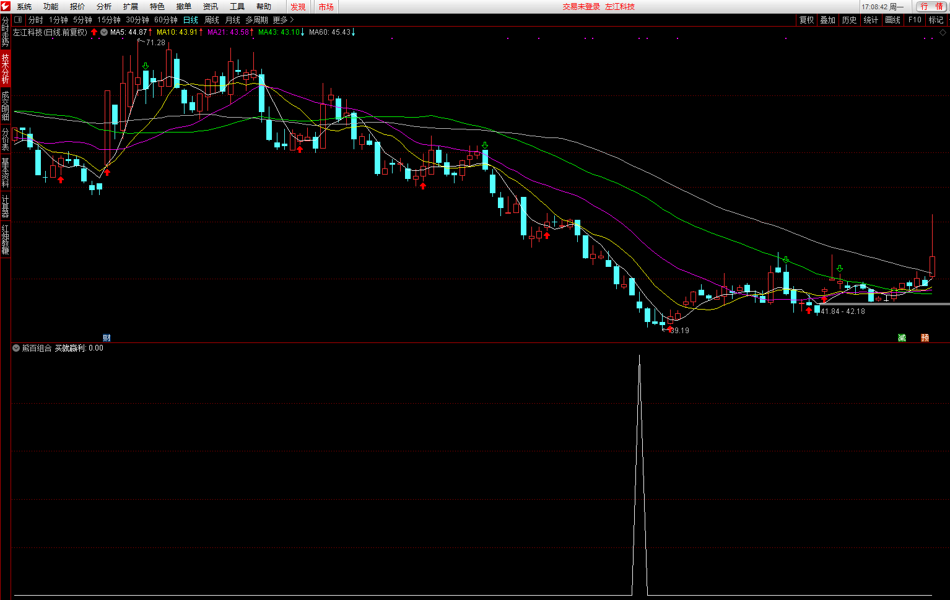
Task: Click the red up arrow after 左江科技 title
Action: tap(94, 32)
